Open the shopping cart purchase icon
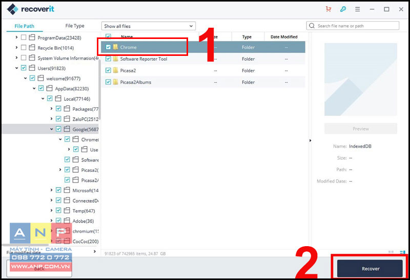The width and height of the screenshot is (410, 280). tap(329, 9)
